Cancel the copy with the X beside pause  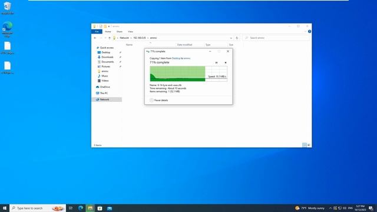(226, 62)
